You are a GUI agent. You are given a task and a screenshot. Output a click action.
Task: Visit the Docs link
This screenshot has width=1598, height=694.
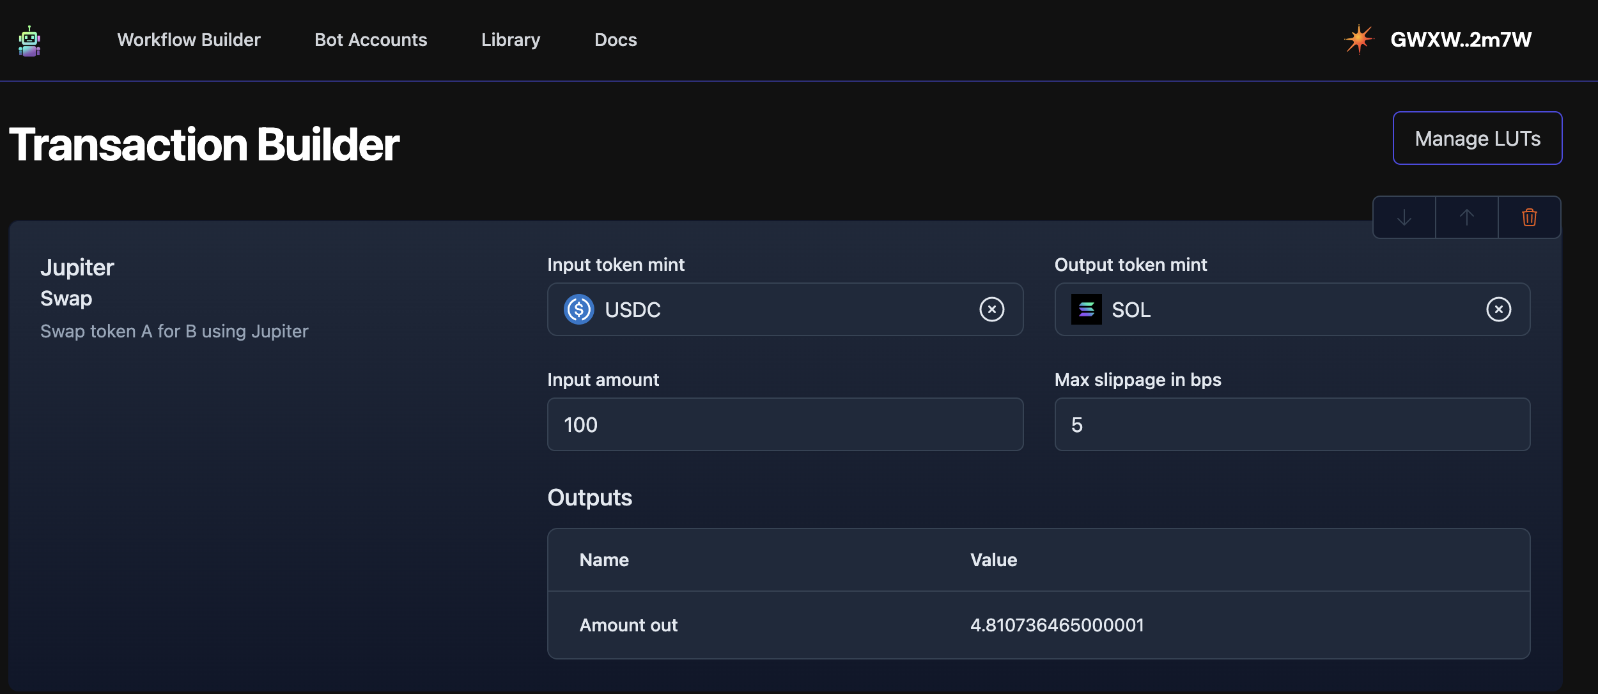coord(616,40)
